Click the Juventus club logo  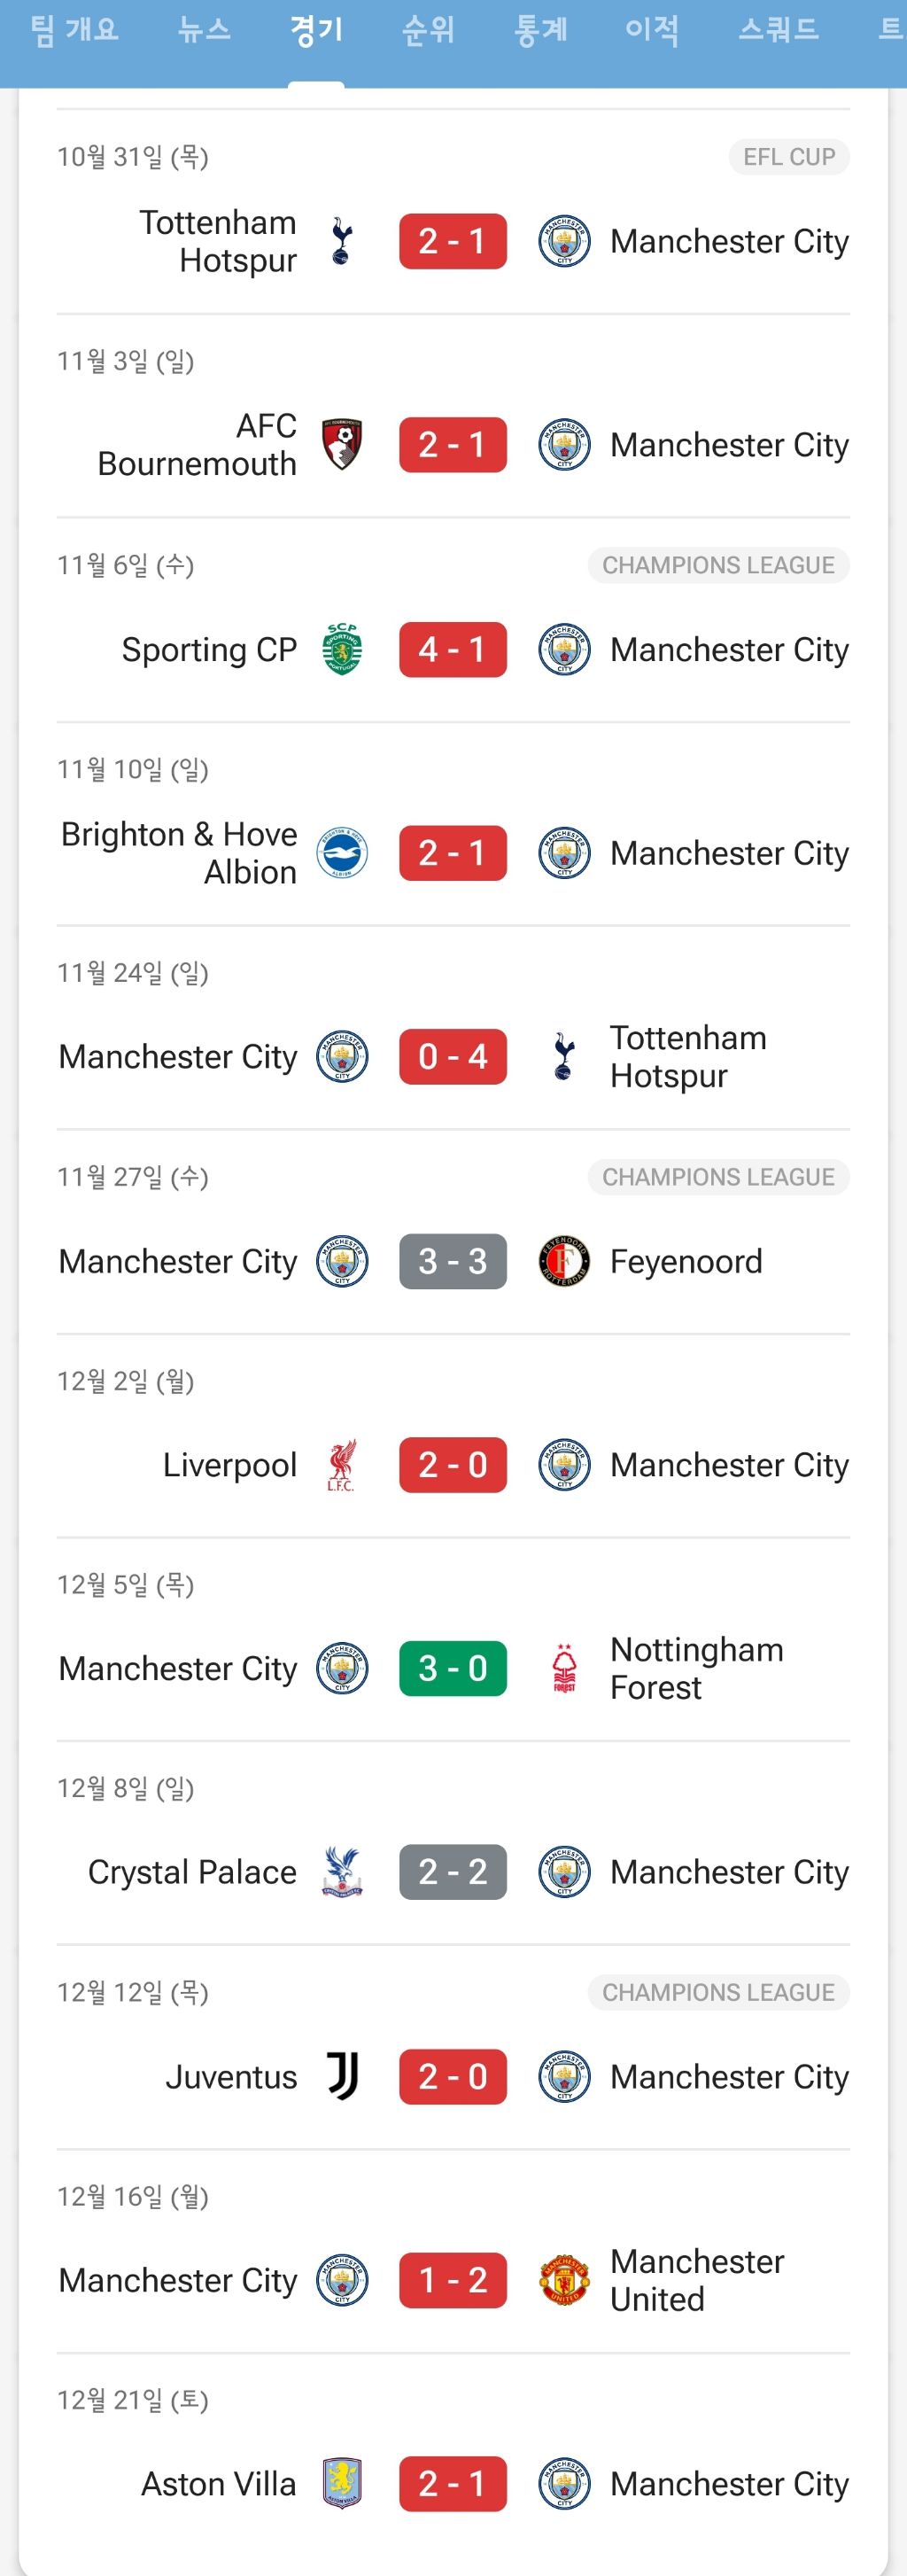342,2077
